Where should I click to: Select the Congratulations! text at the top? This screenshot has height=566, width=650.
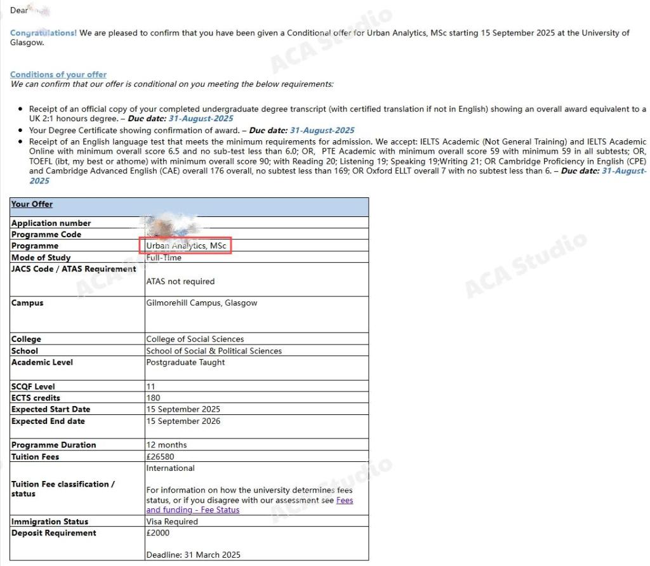point(43,33)
